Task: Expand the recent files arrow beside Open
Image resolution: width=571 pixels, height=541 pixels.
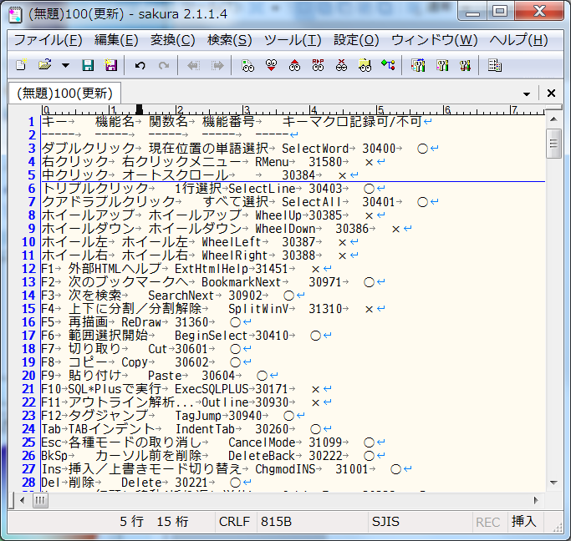Action: pyautogui.click(x=65, y=66)
